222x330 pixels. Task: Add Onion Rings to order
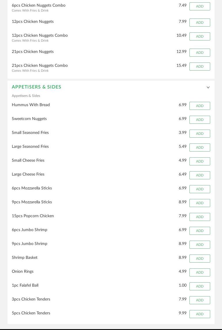pyautogui.click(x=200, y=272)
